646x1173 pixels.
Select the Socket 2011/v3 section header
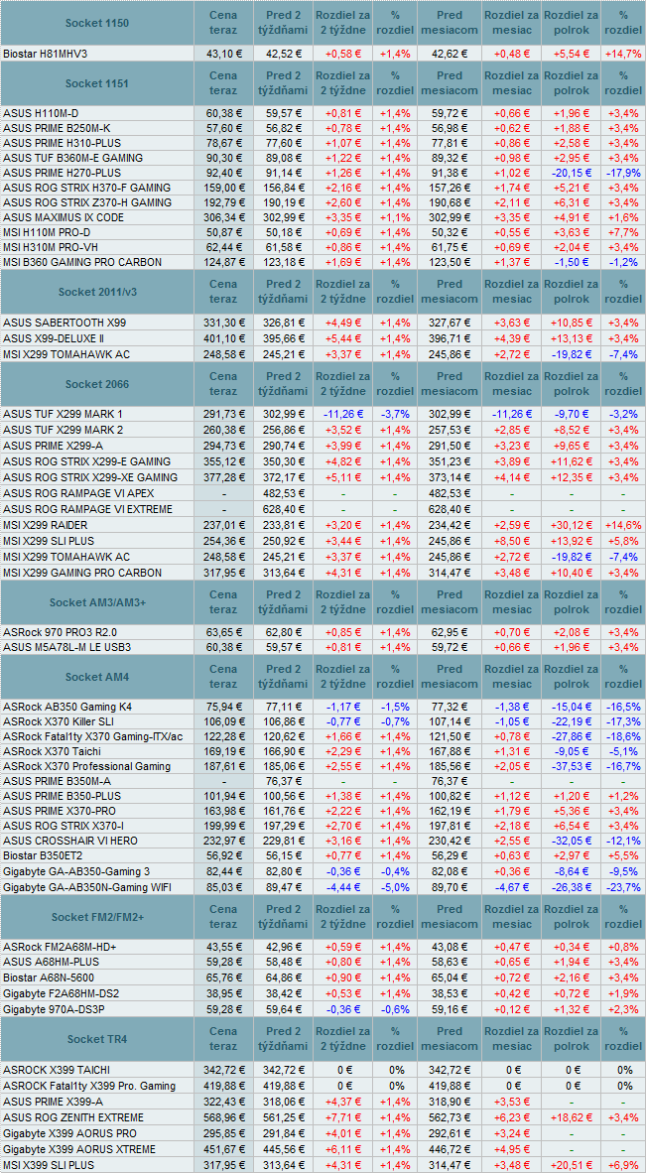pos(97,293)
